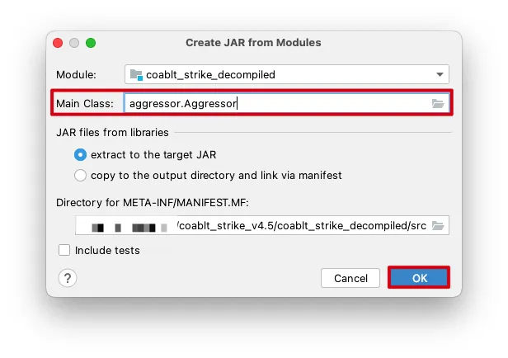Click the module folder icon beside coablt_strike_decompiled
508x358 pixels.
click(x=137, y=74)
